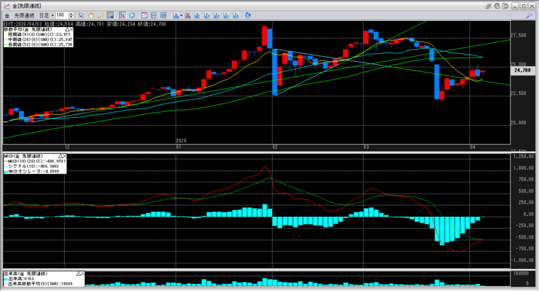Click the link-chain icon in title bar
The width and height of the screenshot is (539, 291).
[x=489, y=5]
